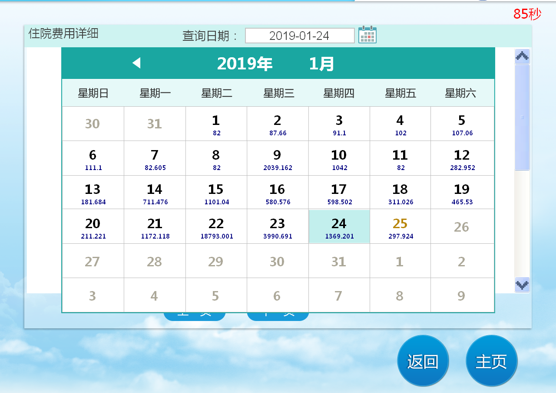Screen dimensions: 556x393
Task: Go to previous month with left arrow
Action: [136, 63]
